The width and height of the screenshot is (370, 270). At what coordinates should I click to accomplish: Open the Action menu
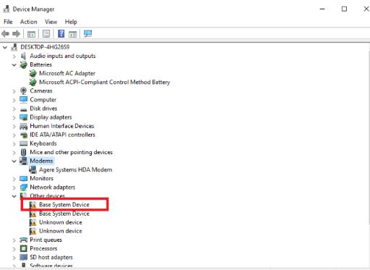pyautogui.click(x=28, y=22)
